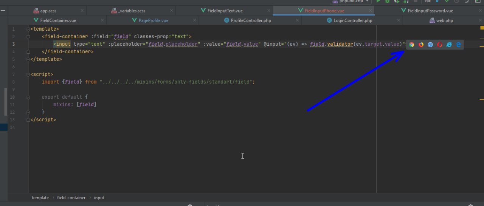The image size is (484, 206).
Task: Click Git commit checkmark
Action: click(447, 2)
